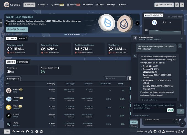Click the Sui droplet Powered by icon
The image size is (187, 135).
click(179, 131)
